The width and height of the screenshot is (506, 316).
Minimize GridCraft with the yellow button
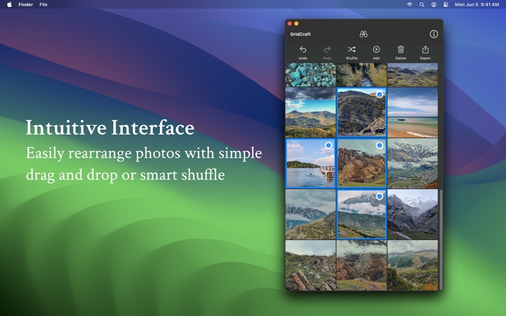[x=296, y=23]
